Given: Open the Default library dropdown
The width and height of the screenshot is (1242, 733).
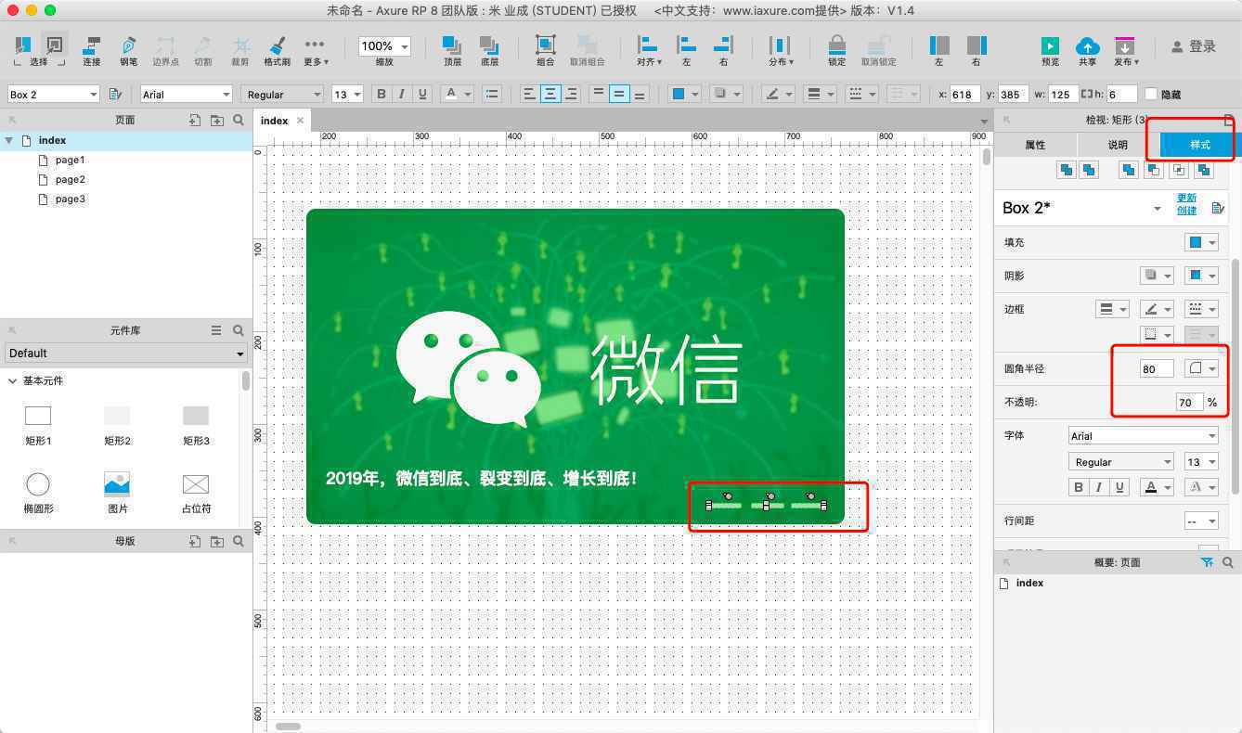Looking at the screenshot, I should click(x=126, y=353).
